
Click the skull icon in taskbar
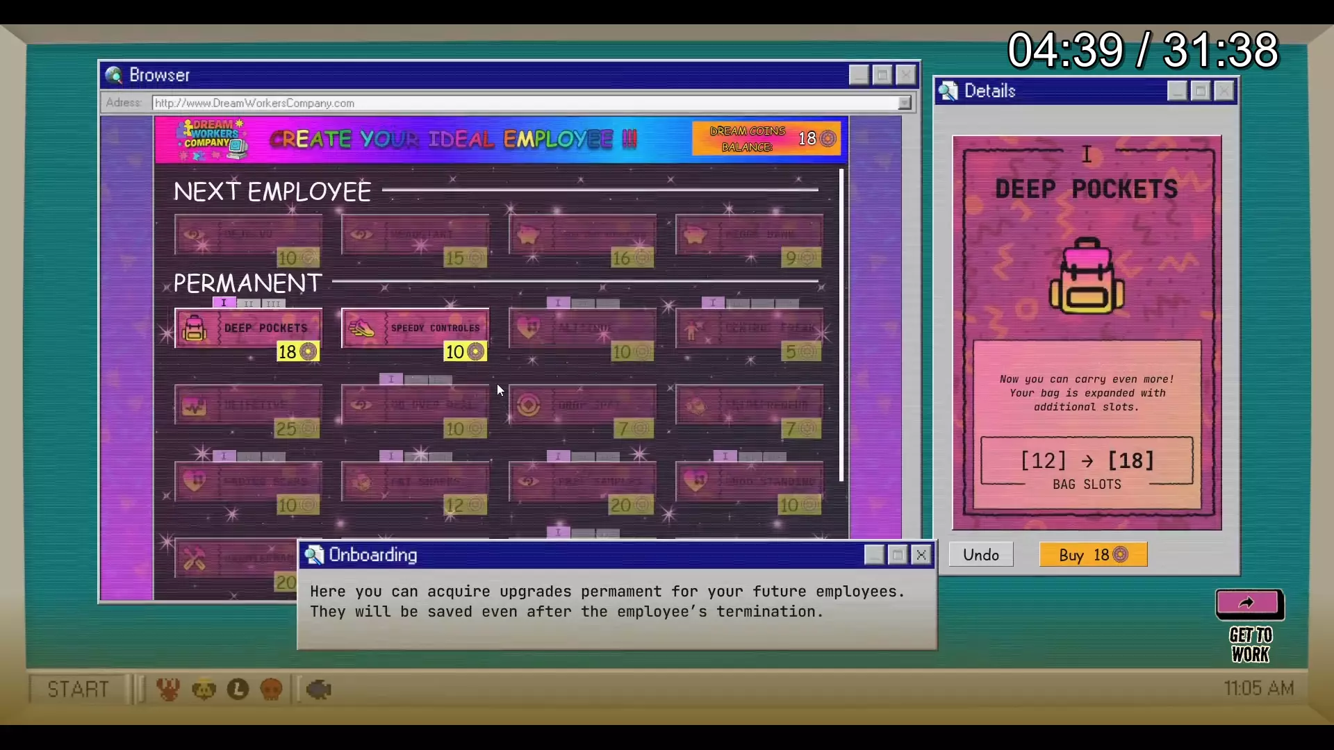[271, 690]
